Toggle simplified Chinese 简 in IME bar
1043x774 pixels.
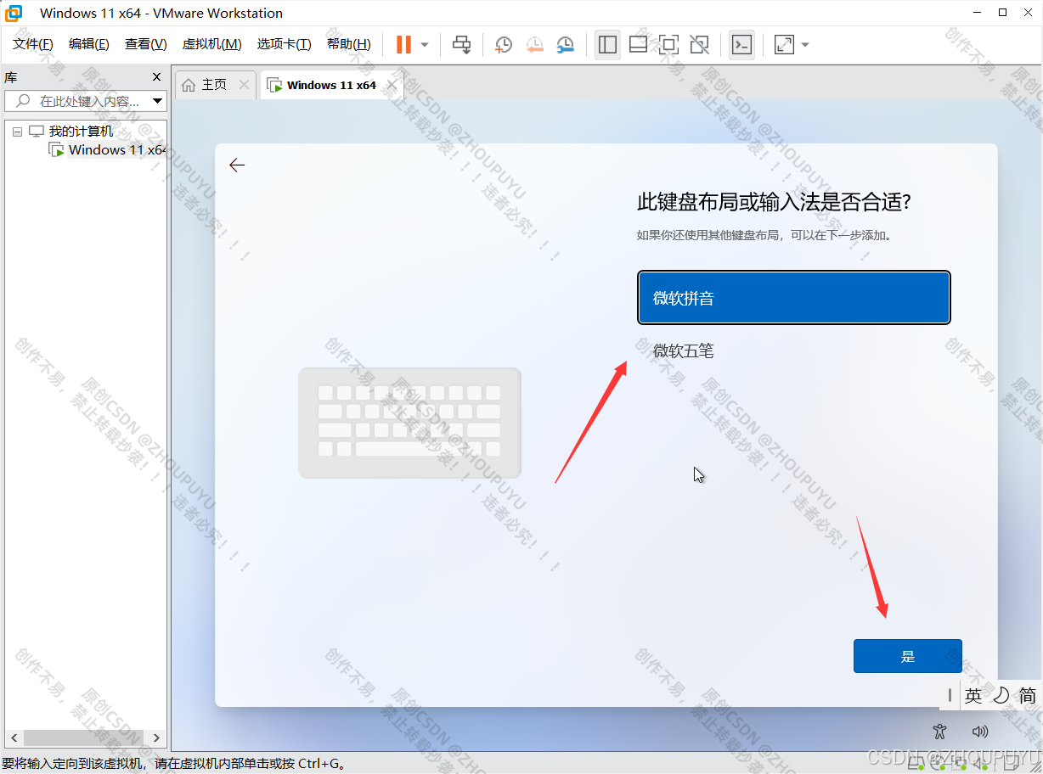pyautogui.click(x=1028, y=696)
